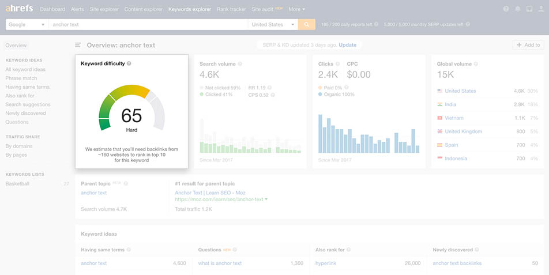Click info icon next to Keyword difficulty

click(x=129, y=63)
